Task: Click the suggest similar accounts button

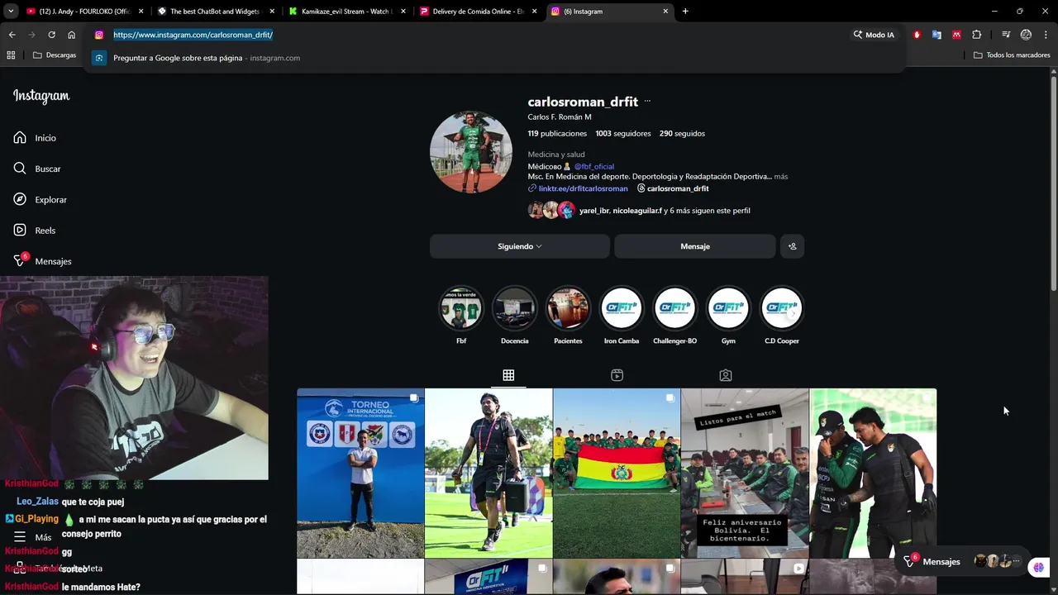Action: pyautogui.click(x=792, y=246)
